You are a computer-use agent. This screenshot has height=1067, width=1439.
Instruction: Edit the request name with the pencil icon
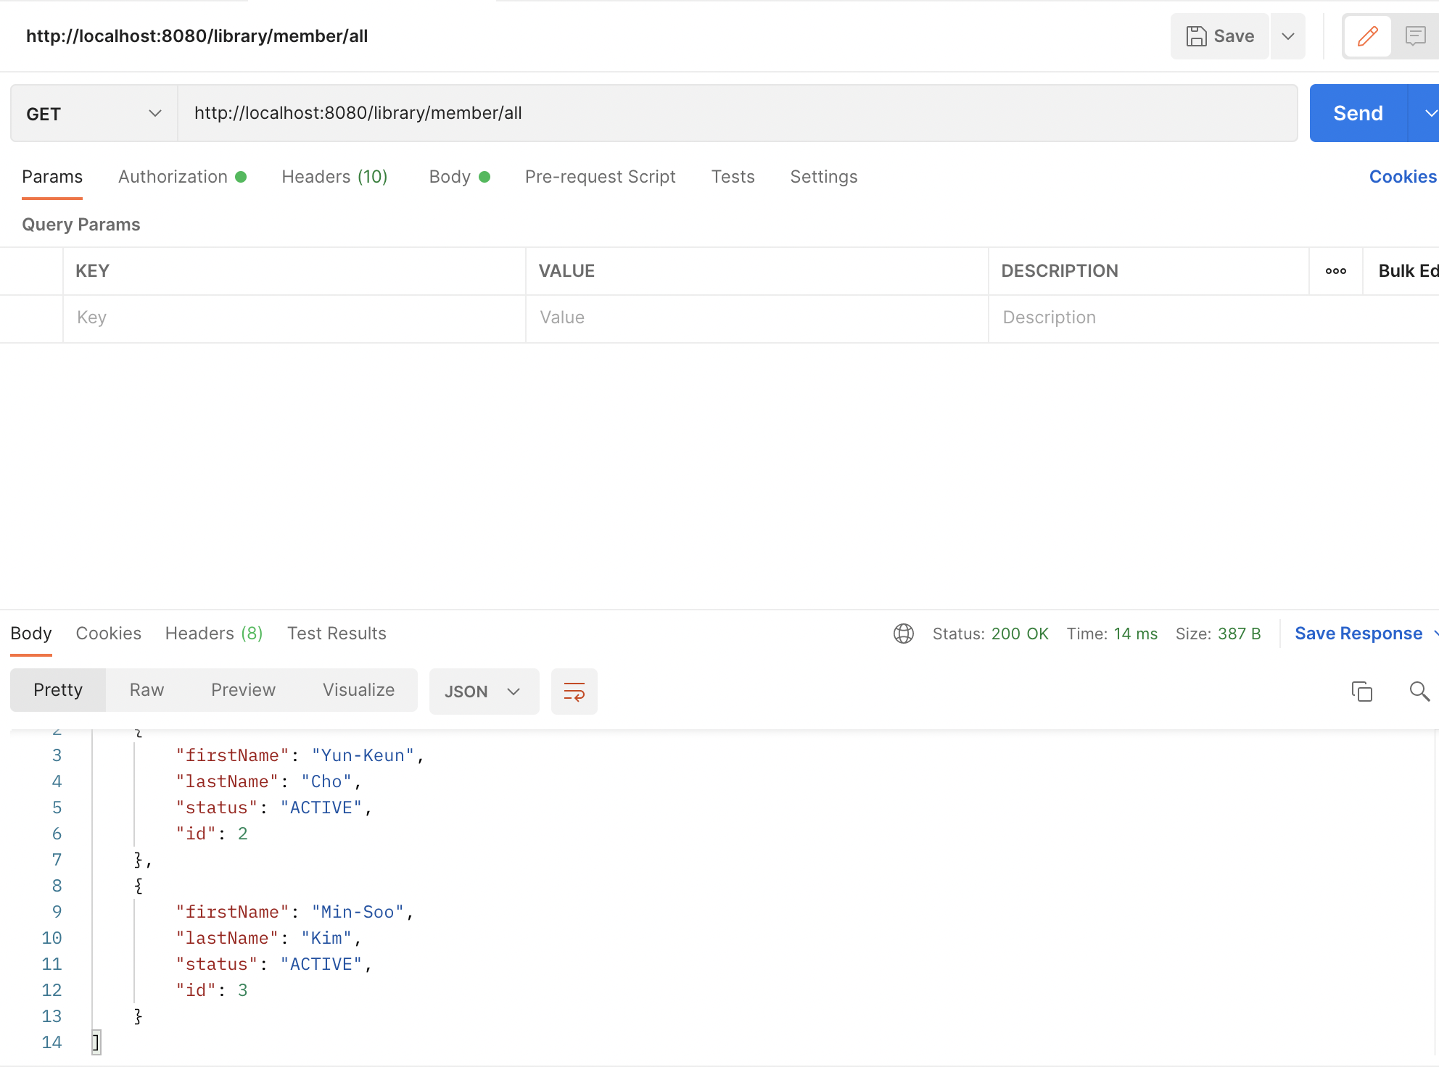1366,36
